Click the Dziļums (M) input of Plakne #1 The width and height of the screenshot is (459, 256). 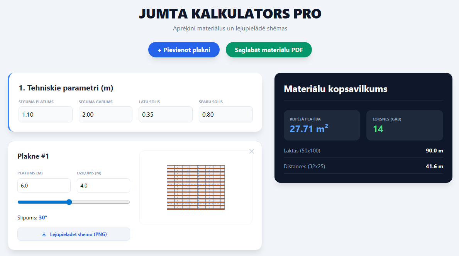[x=103, y=186]
